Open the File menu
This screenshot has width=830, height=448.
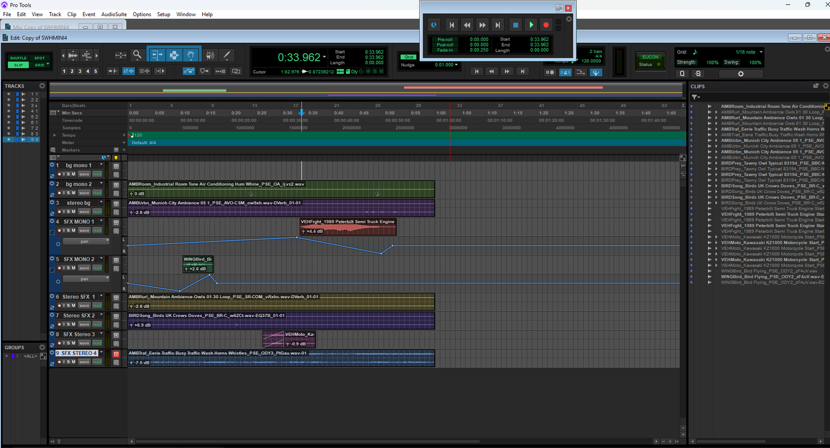pyautogui.click(x=7, y=14)
